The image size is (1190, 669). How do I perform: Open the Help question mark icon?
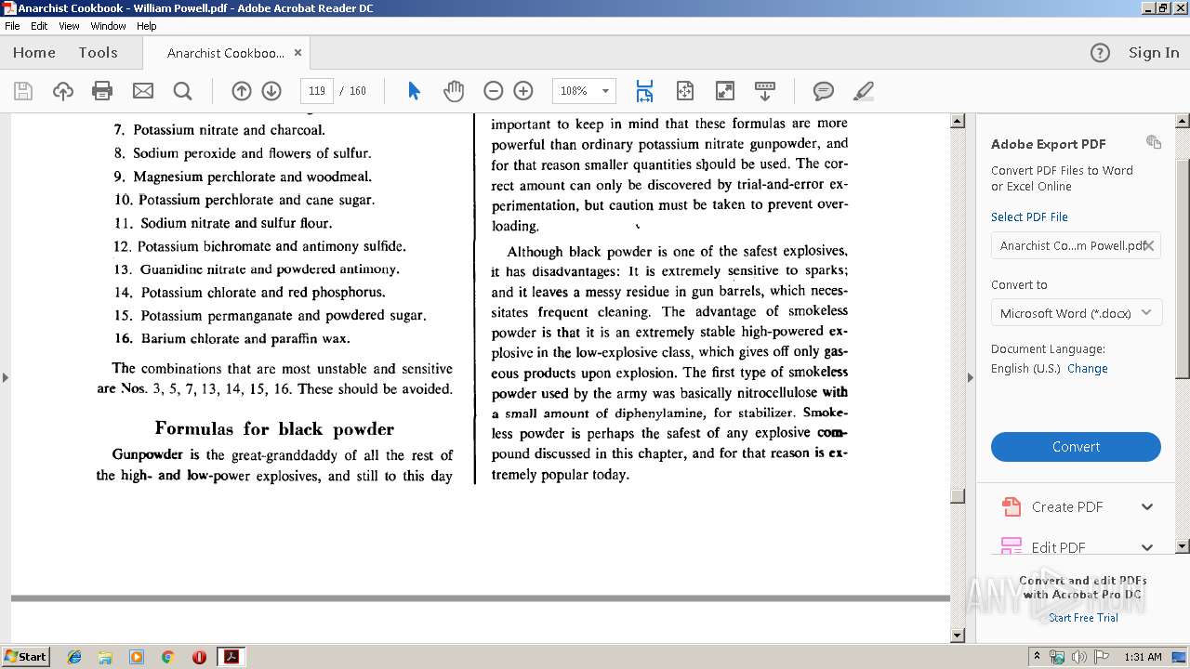[x=1100, y=53]
